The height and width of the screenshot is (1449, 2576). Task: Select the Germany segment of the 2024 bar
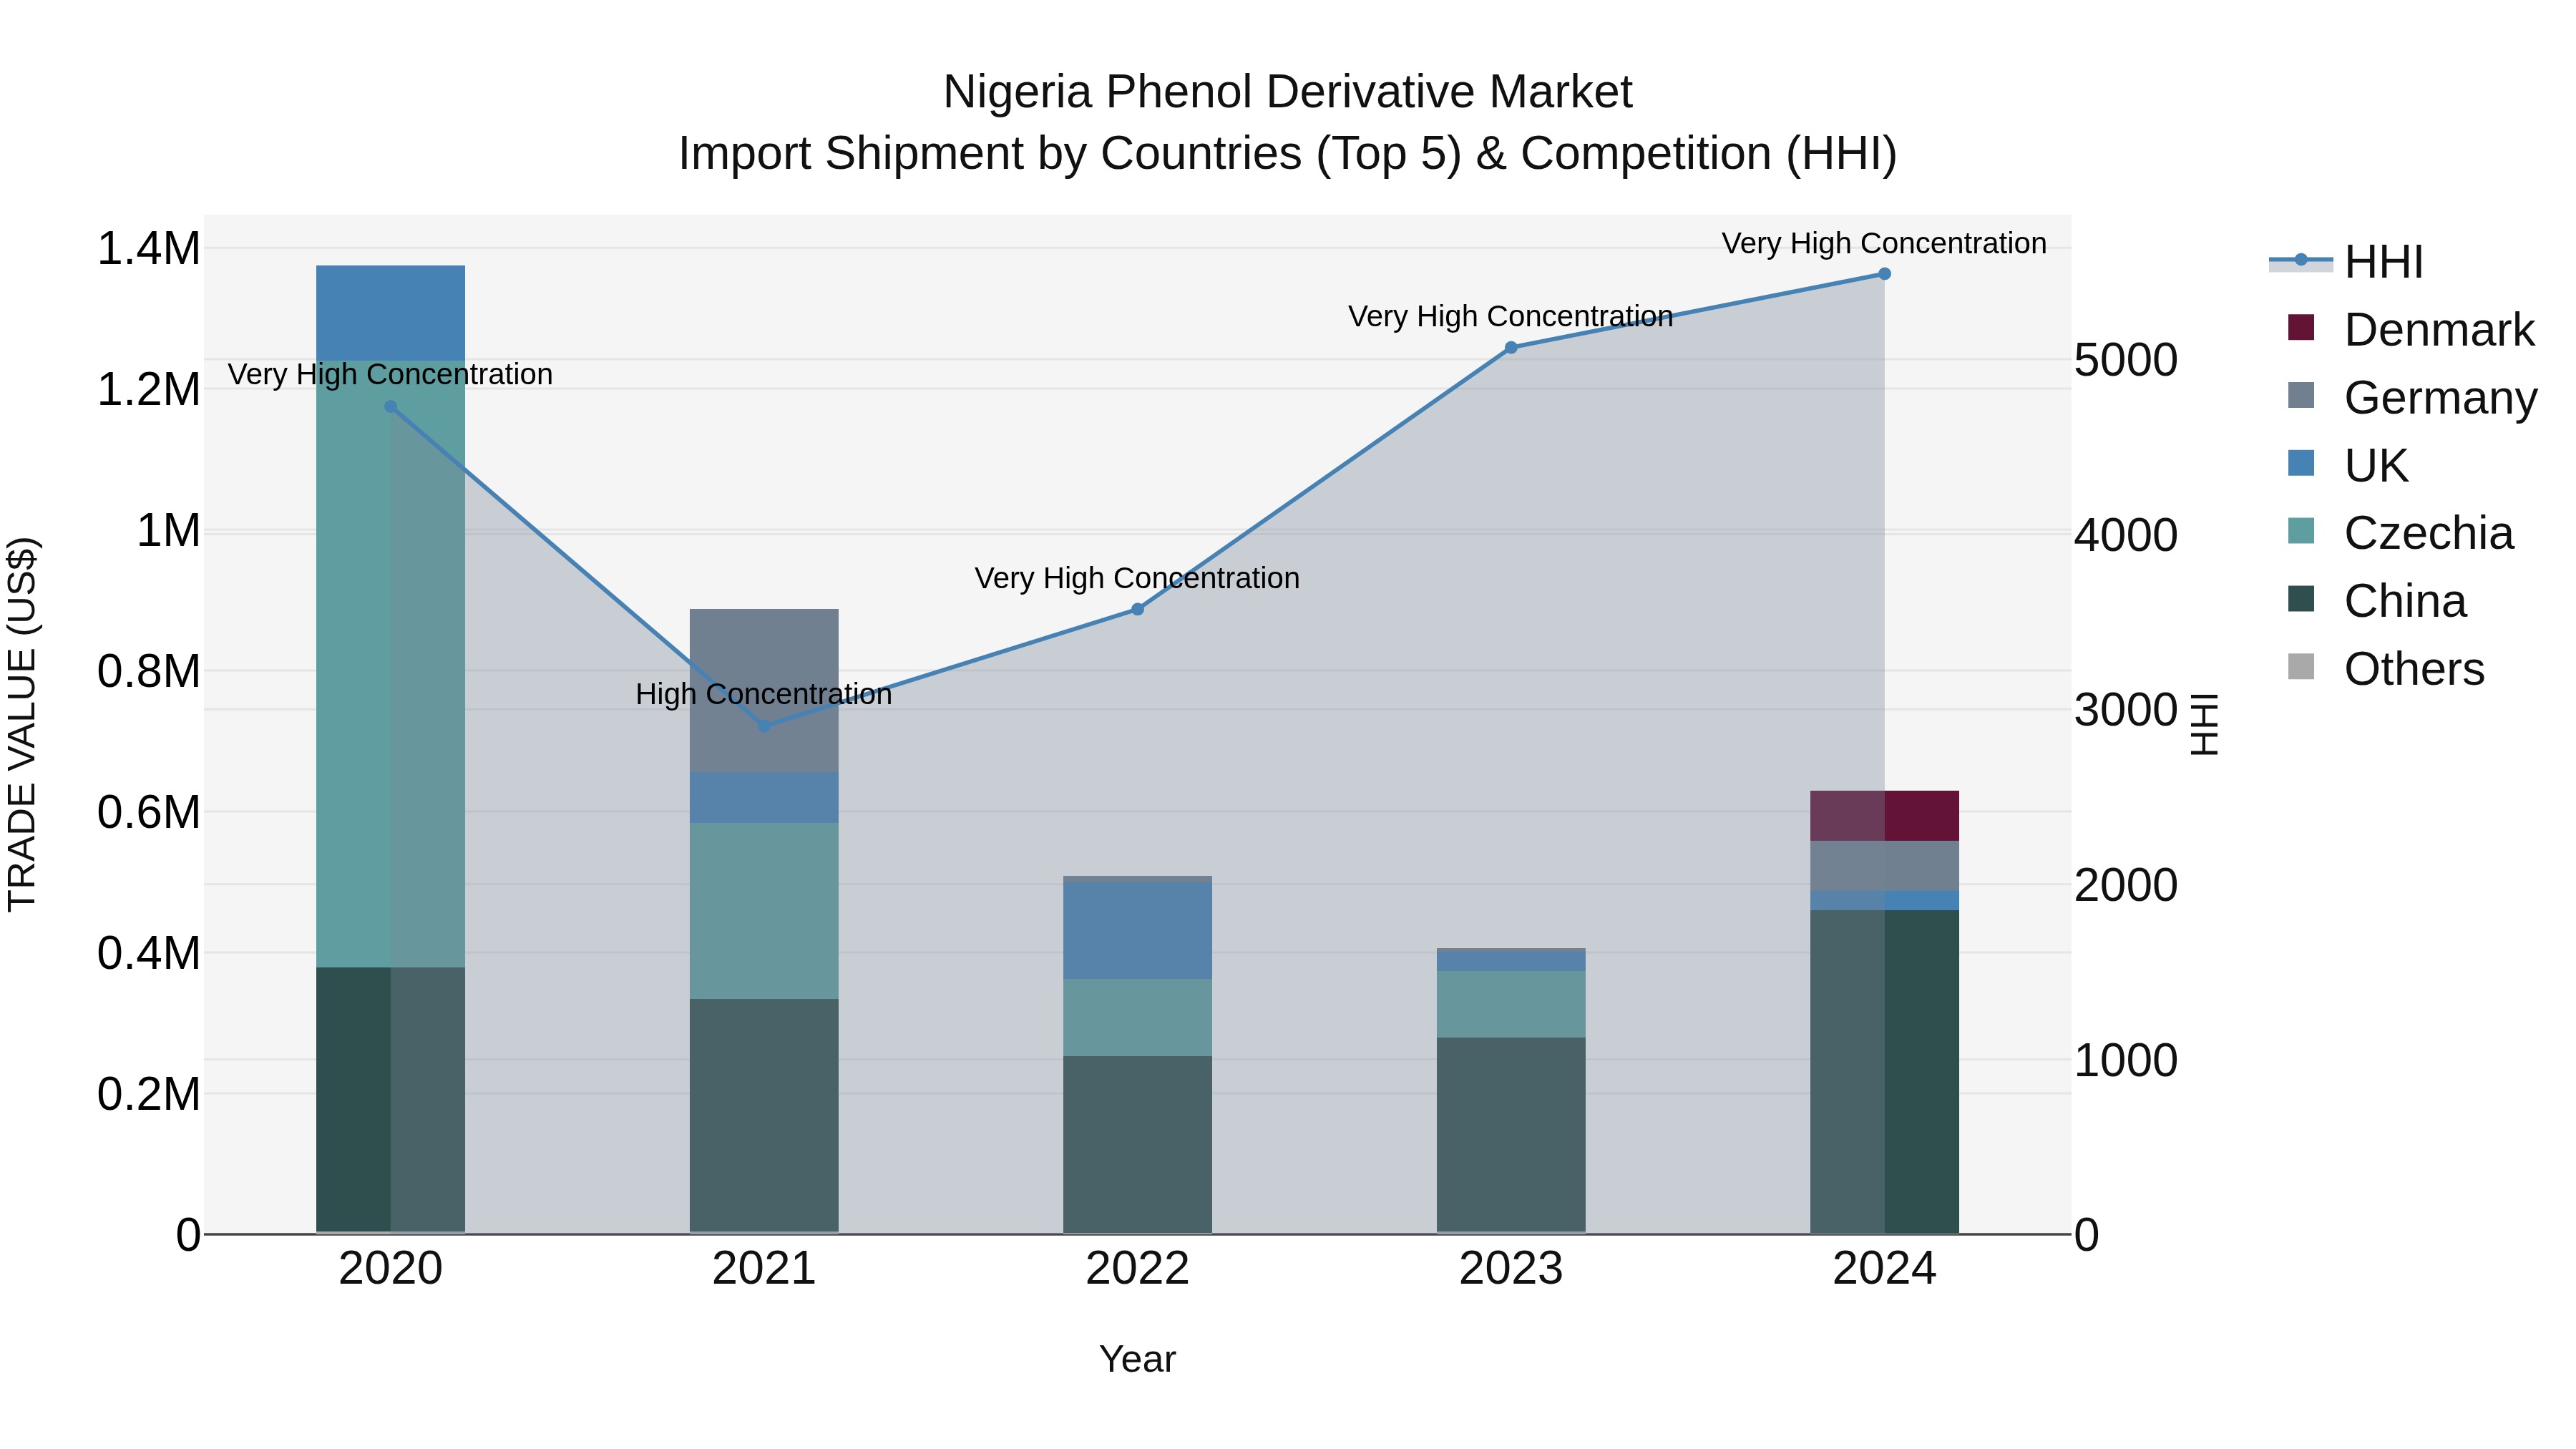point(1884,866)
